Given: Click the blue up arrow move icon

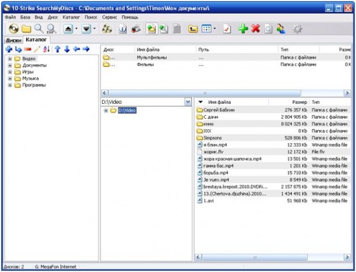Looking at the screenshot, I should click(58, 49).
